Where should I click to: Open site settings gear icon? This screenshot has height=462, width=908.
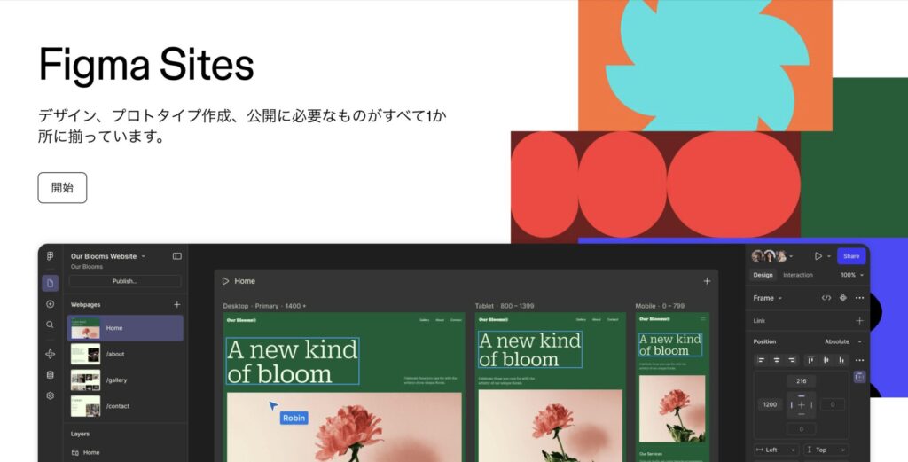click(x=50, y=395)
